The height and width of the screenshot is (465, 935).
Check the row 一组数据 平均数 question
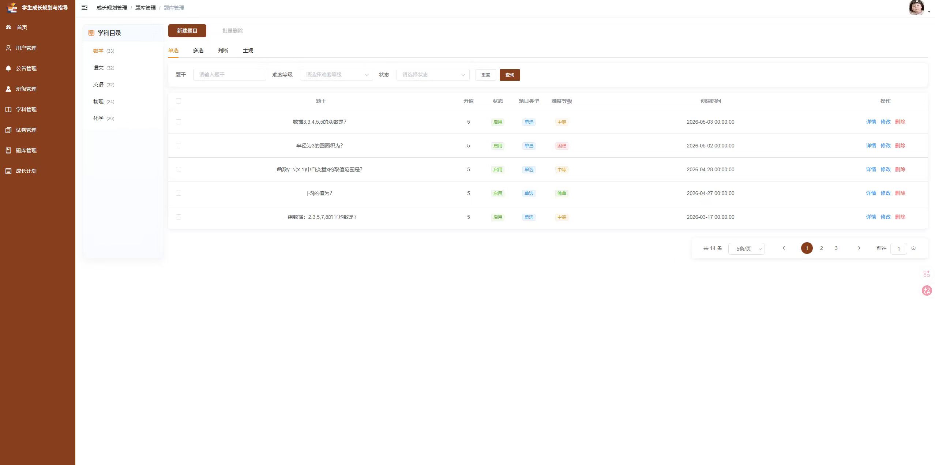179,217
